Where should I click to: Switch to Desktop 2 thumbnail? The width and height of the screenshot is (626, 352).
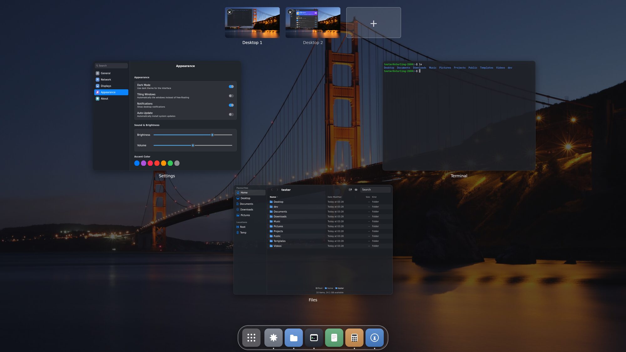coord(313,23)
